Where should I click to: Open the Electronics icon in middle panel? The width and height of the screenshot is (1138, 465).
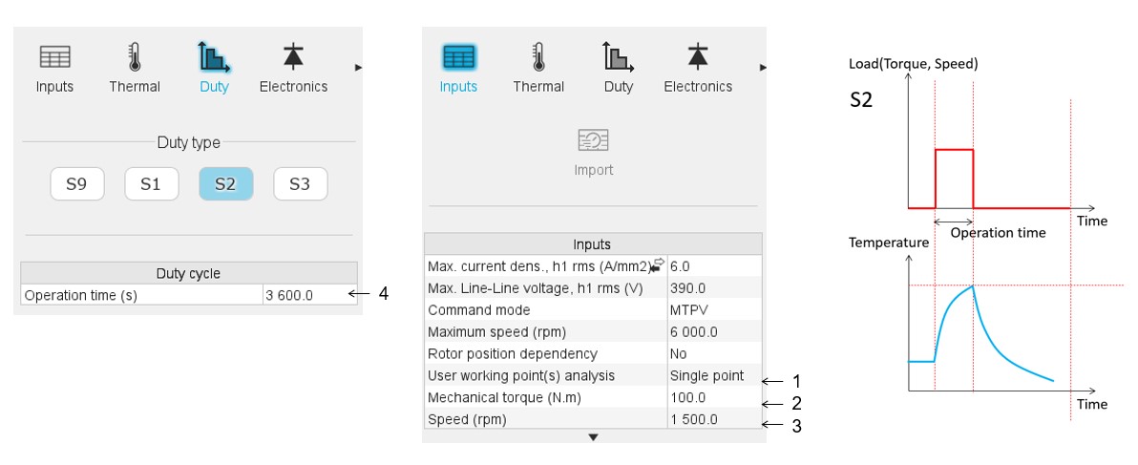pyautogui.click(x=698, y=57)
